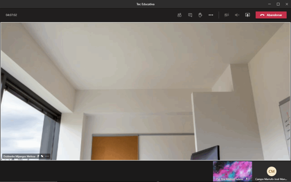291x182 pixels.
Task: Open more options for Dubberke Mijangos Melissa
Action: coord(47,156)
